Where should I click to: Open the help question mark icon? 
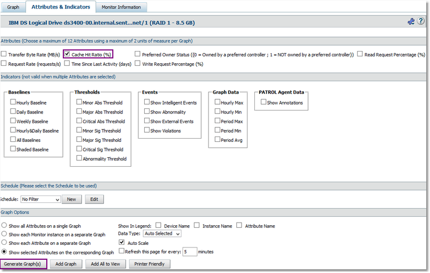(420, 21)
